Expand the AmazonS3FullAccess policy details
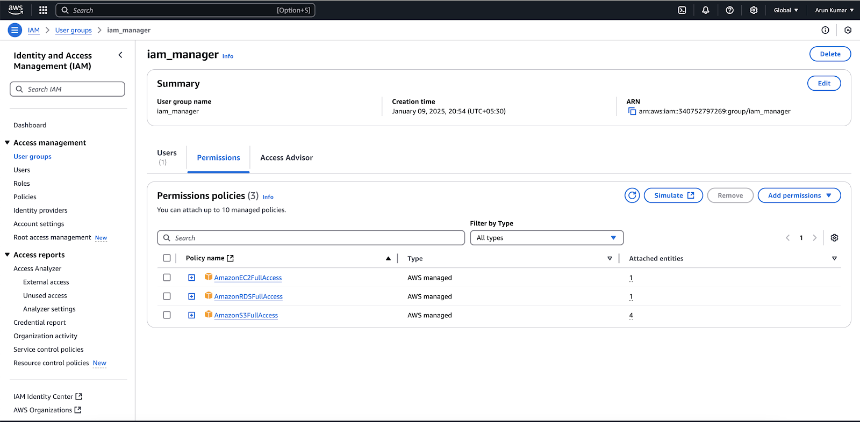The image size is (860, 422). tap(191, 315)
